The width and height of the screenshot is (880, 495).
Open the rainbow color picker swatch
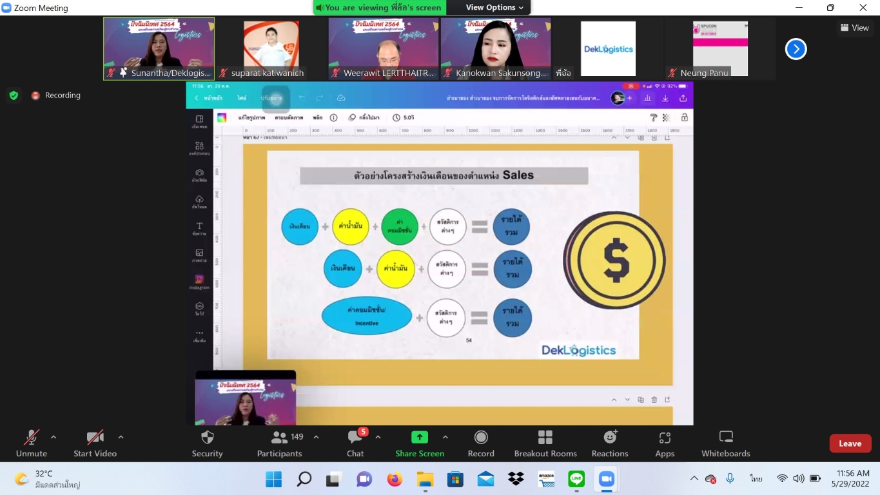point(222,117)
